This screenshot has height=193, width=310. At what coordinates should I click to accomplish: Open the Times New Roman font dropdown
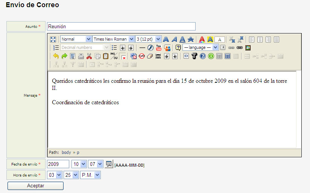(113, 39)
